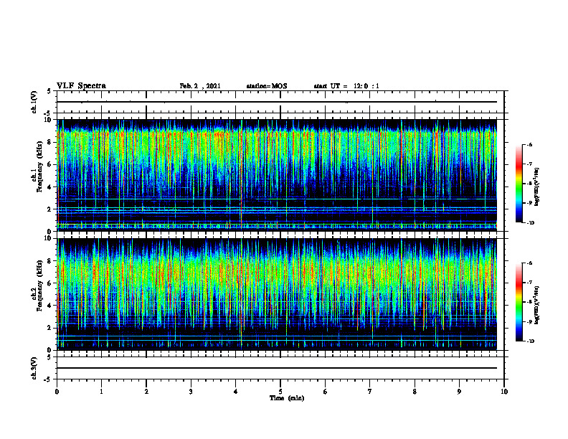Click the "-6" tick on the ch.1 colorbar
Image resolution: width=568 pixels, height=439 pixels.
529,144
